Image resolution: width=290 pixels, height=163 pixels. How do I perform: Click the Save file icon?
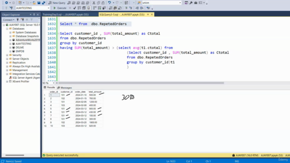click(x=39, y=3)
